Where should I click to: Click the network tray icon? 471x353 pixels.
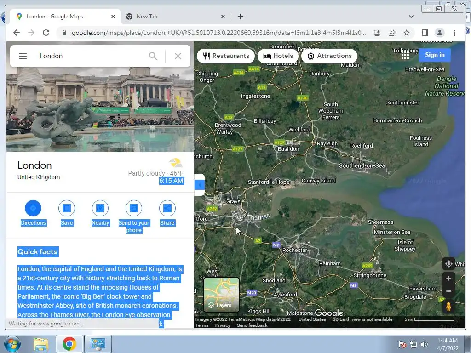pyautogui.click(x=414, y=344)
